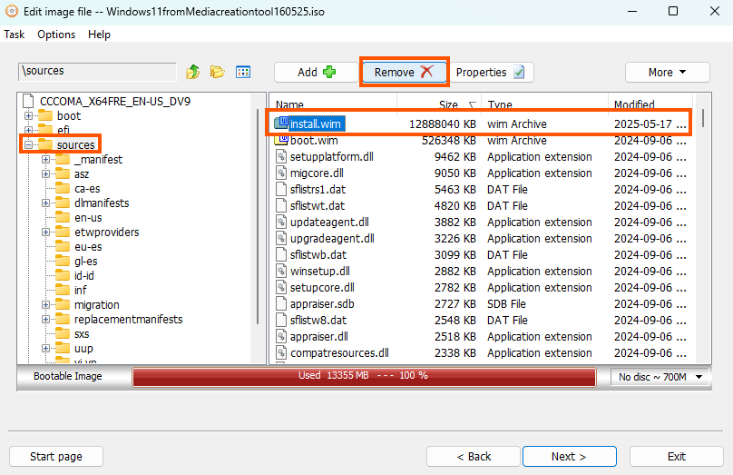This screenshot has width=733, height=475.
Task: Click the Add button
Action: tap(317, 72)
